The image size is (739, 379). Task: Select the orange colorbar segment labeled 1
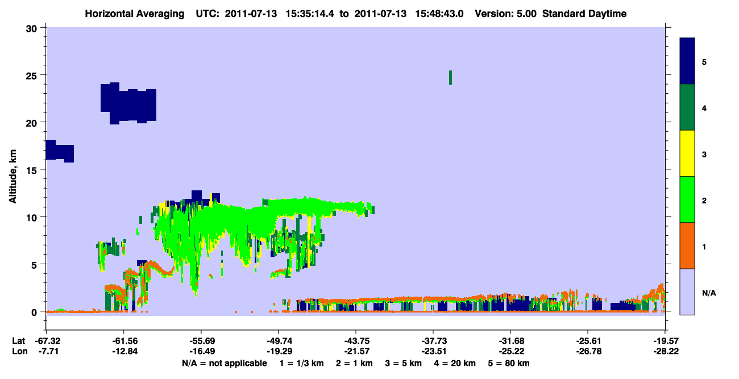coord(687,245)
